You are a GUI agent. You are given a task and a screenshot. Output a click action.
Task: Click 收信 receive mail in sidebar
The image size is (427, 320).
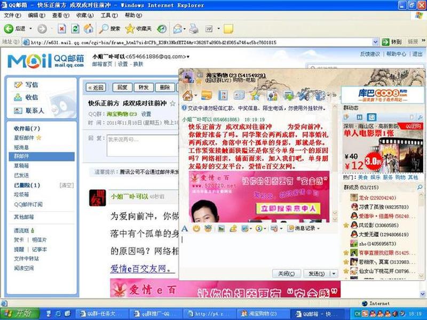[x=26, y=97]
